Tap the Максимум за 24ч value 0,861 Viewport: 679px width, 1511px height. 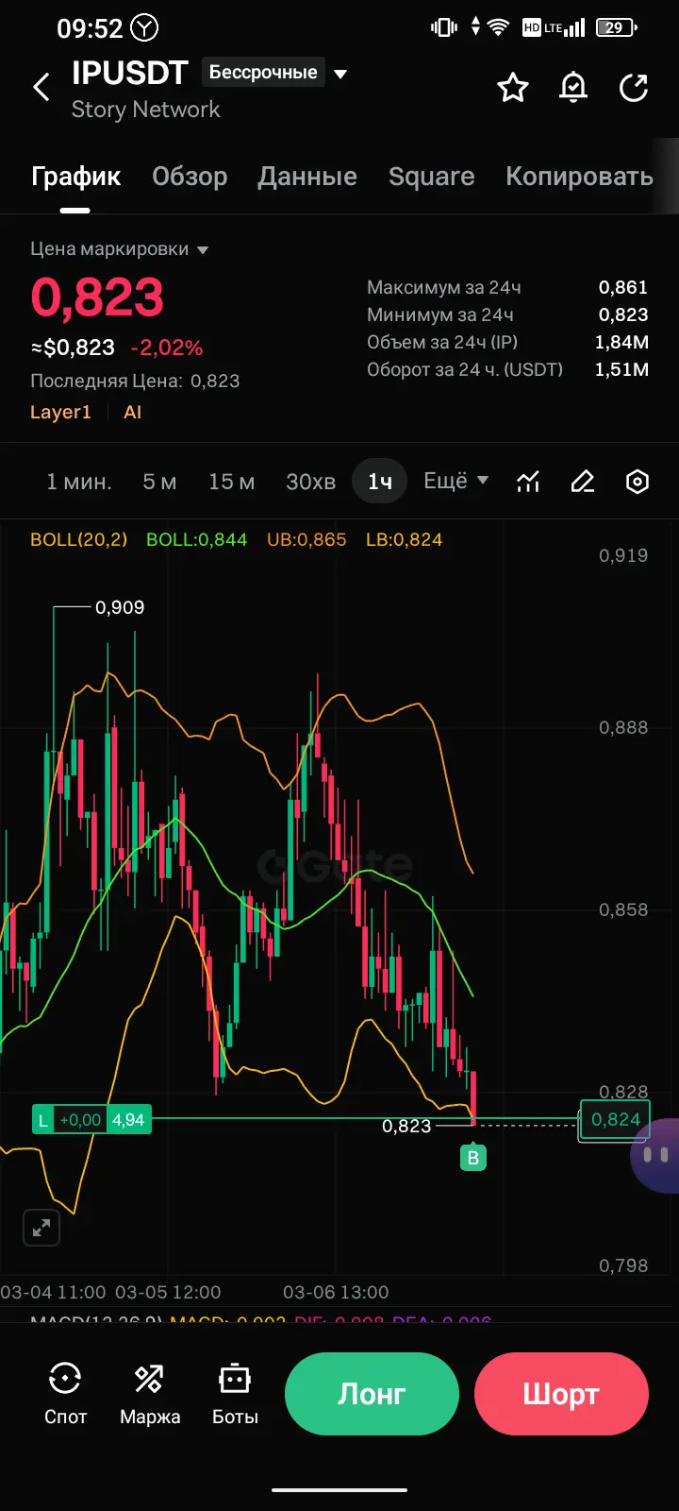623,287
